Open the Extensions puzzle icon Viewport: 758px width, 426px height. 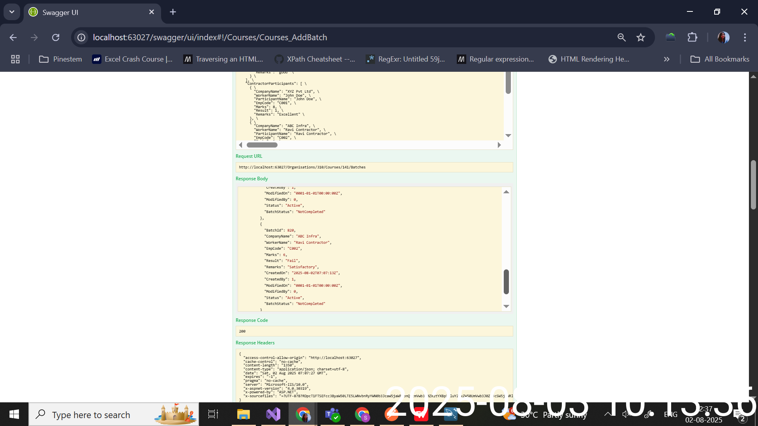[x=692, y=37]
